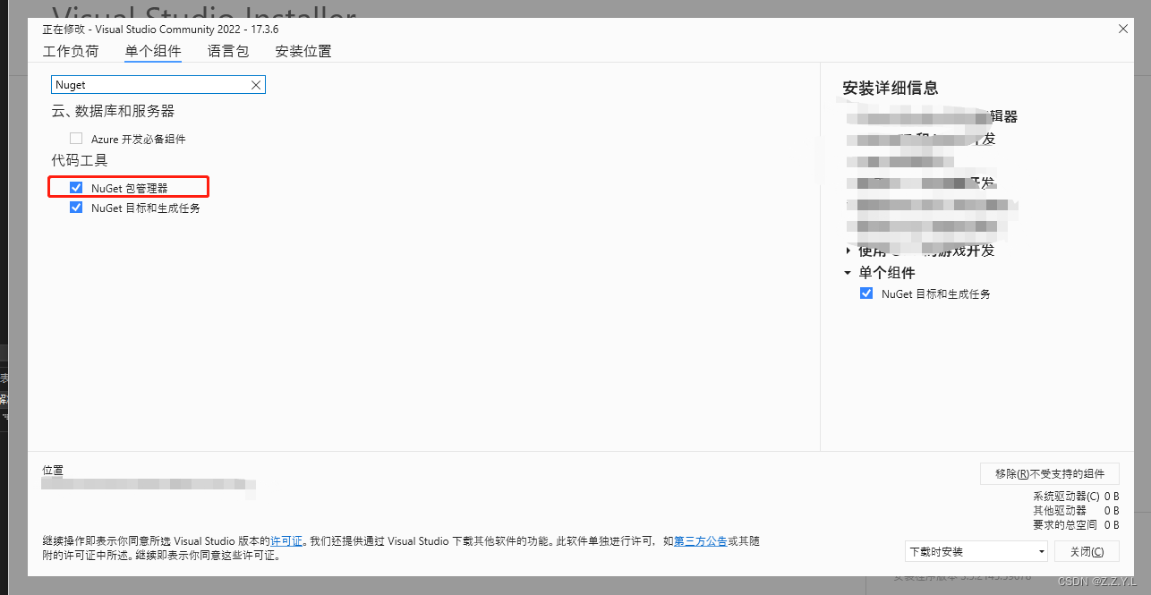1151x595 pixels.
Task: Click the 关闭(C) button
Action: coord(1087,552)
